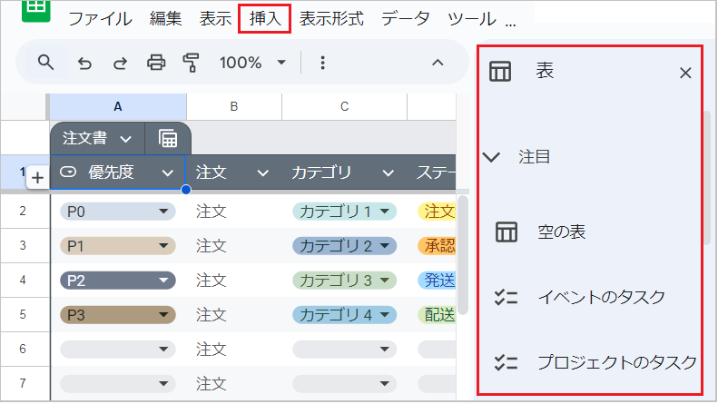The image size is (718, 404).
Task: Collapse the toolbar with the up chevron
Action: (x=438, y=63)
